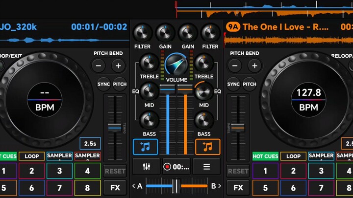This screenshot has height=198, width=353.
Task: Start recording with the red record button
Action: point(167,167)
